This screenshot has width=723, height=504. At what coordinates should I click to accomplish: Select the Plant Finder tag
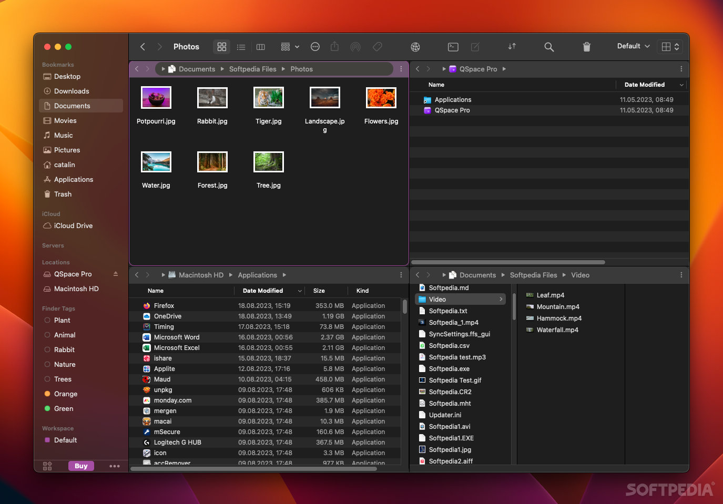pos(81,320)
